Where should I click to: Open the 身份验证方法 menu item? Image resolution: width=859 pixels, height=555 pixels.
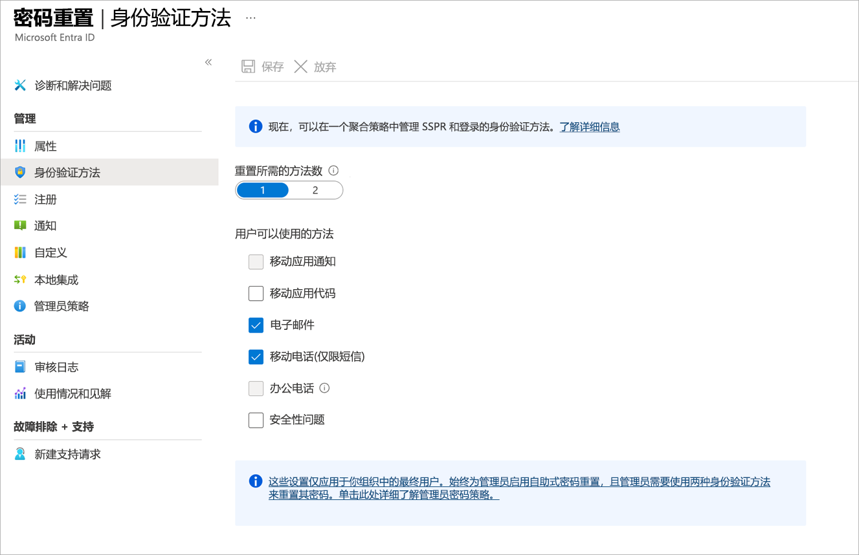[x=109, y=173]
